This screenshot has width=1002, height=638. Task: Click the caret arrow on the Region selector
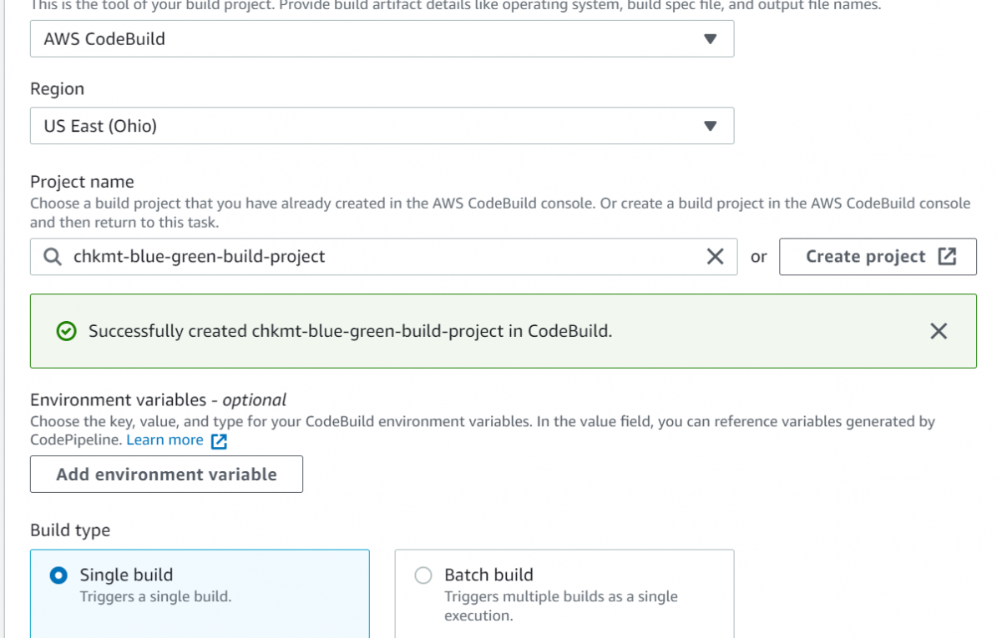tap(711, 125)
